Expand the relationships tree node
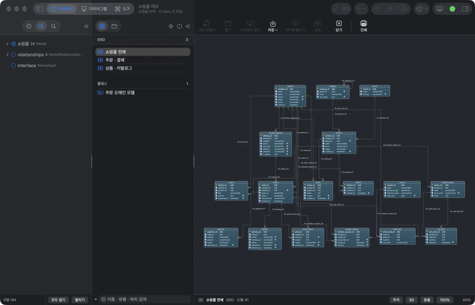This screenshot has height=305, width=475. point(7,55)
